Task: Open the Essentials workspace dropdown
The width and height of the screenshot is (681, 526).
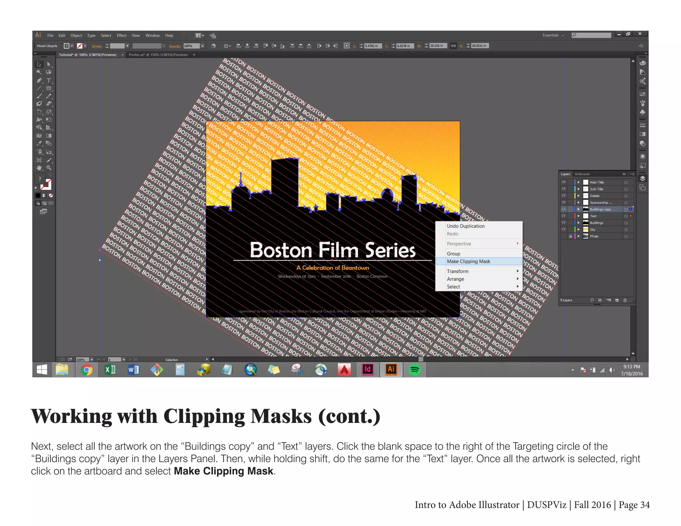Action: [553, 35]
